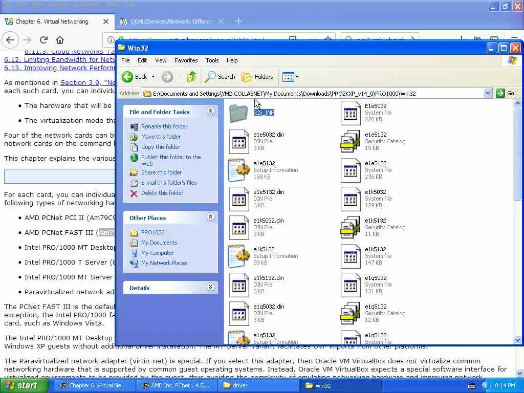Collapse the File and Folder Tasks panel
This screenshot has width=524, height=393.
pos(210,111)
